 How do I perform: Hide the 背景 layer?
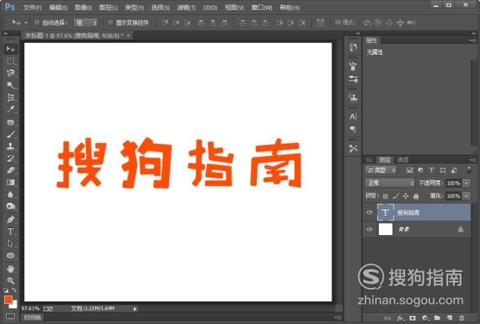pos(370,230)
